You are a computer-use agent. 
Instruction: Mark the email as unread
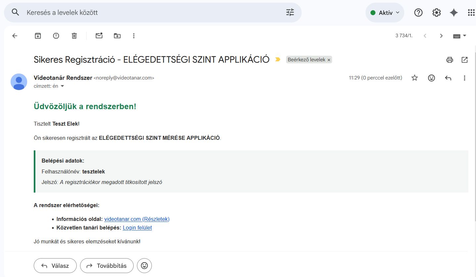pyautogui.click(x=99, y=36)
